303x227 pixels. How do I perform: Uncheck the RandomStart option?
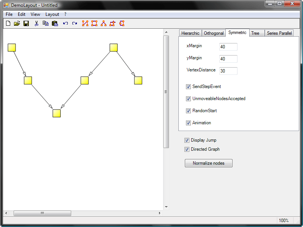[188, 111]
